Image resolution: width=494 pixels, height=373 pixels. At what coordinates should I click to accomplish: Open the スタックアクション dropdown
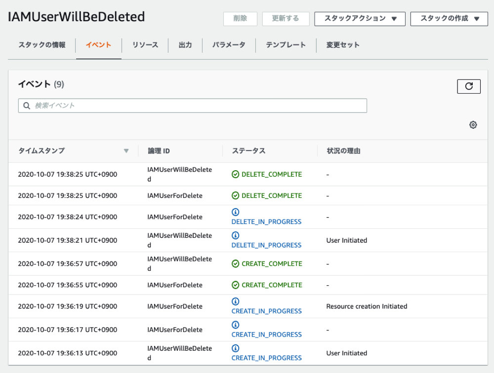360,19
